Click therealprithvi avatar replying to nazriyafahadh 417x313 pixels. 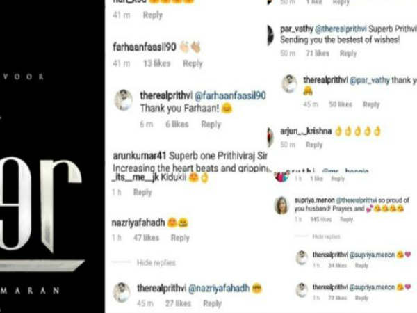coord(122,292)
